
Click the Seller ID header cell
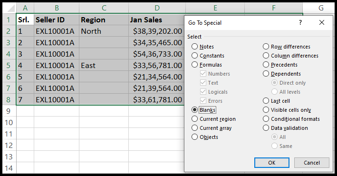(x=57, y=20)
